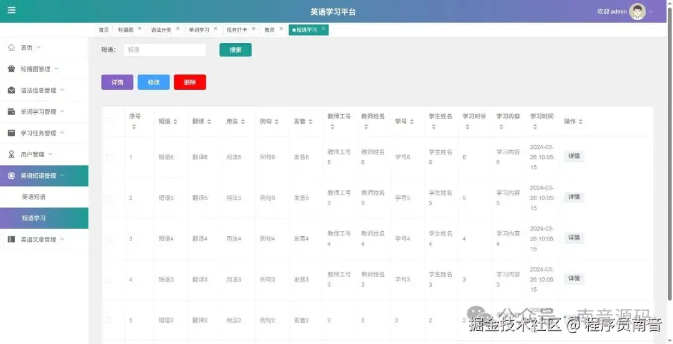Sort table by 操作 column arrows
The width and height of the screenshot is (673, 344).
580,122
